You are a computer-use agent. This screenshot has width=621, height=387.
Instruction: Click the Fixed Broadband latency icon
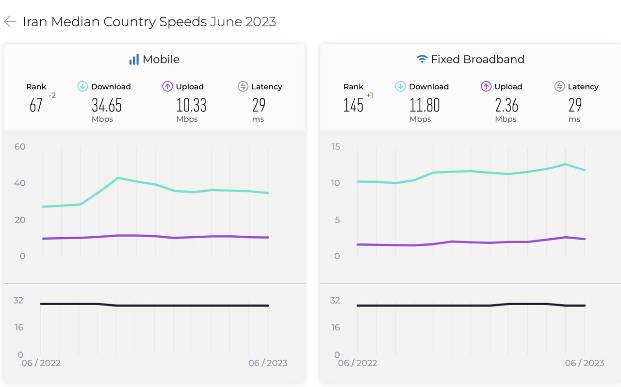point(559,86)
